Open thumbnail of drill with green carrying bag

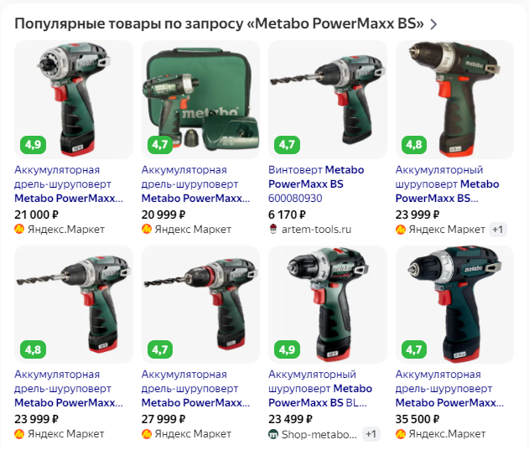pos(200,100)
